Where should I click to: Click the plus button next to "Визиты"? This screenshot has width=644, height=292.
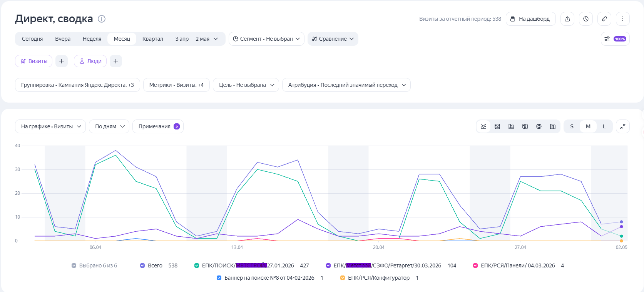tap(62, 61)
